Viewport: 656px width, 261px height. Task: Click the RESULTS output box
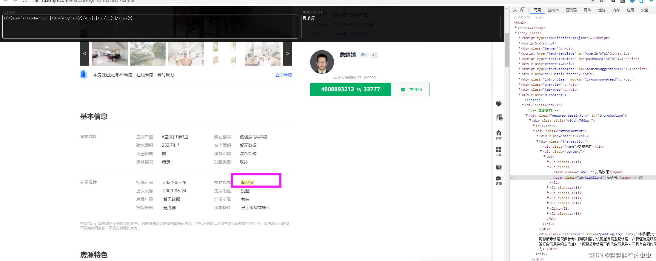[x=401, y=27]
